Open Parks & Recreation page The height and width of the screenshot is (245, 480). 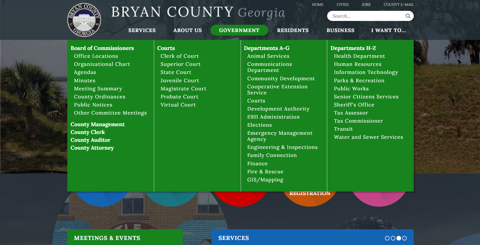359,80
